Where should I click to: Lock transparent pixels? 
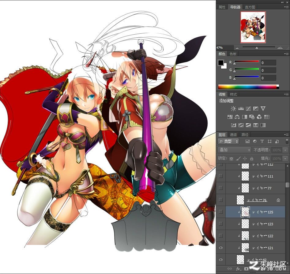click(x=231, y=159)
